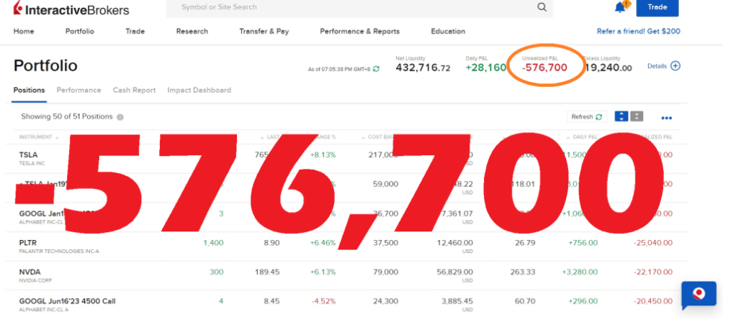The height and width of the screenshot is (332, 736).
Task: Click the search magnifier icon
Action: click(542, 7)
